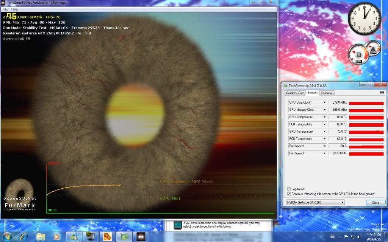Click the 60 % fan speed value

tap(338, 146)
